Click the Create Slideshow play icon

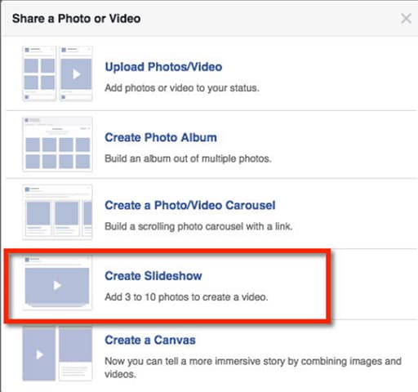tap(57, 283)
